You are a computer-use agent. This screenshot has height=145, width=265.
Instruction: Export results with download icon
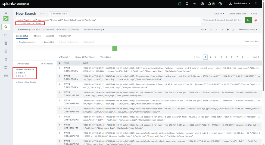pyautogui.click(x=233, y=30)
